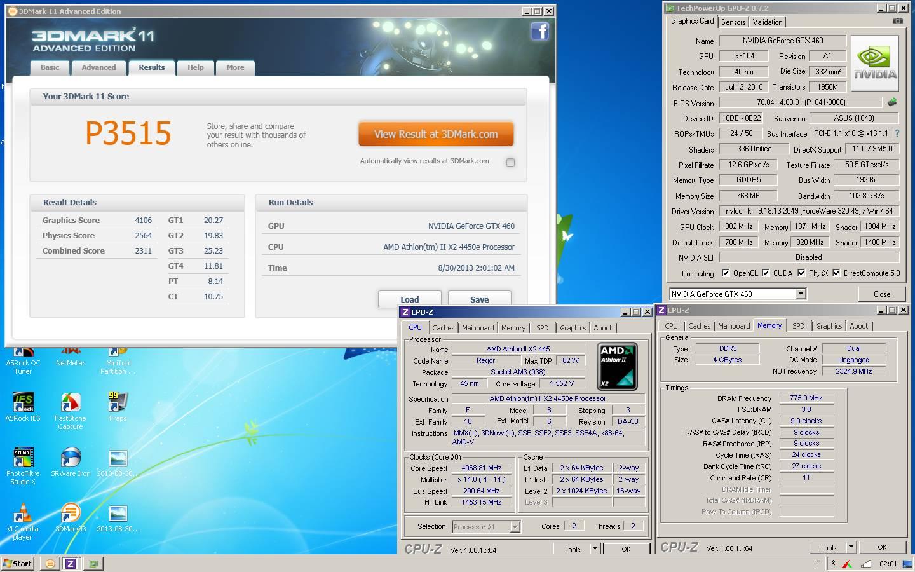Toggle automatically view results at 3DMark.com
Viewport: 915px width, 572px height.
click(x=510, y=162)
